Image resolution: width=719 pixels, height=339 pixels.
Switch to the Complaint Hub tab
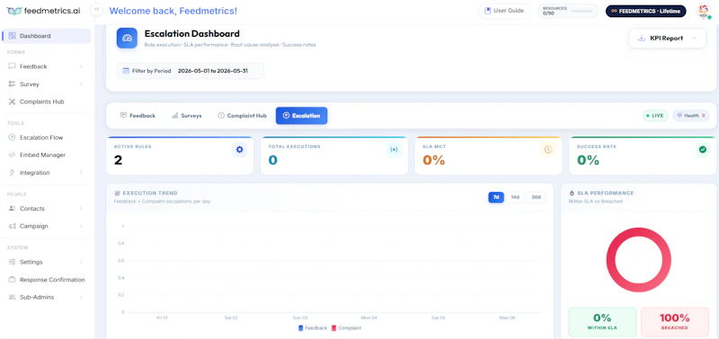pos(242,116)
